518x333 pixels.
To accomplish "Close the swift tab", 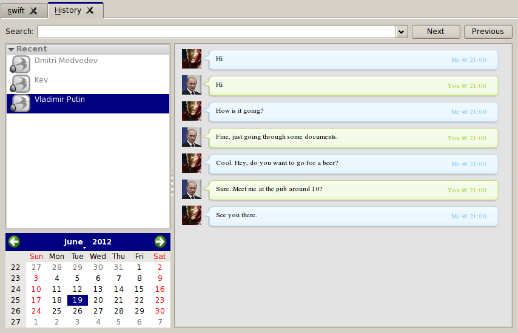I will (x=33, y=10).
